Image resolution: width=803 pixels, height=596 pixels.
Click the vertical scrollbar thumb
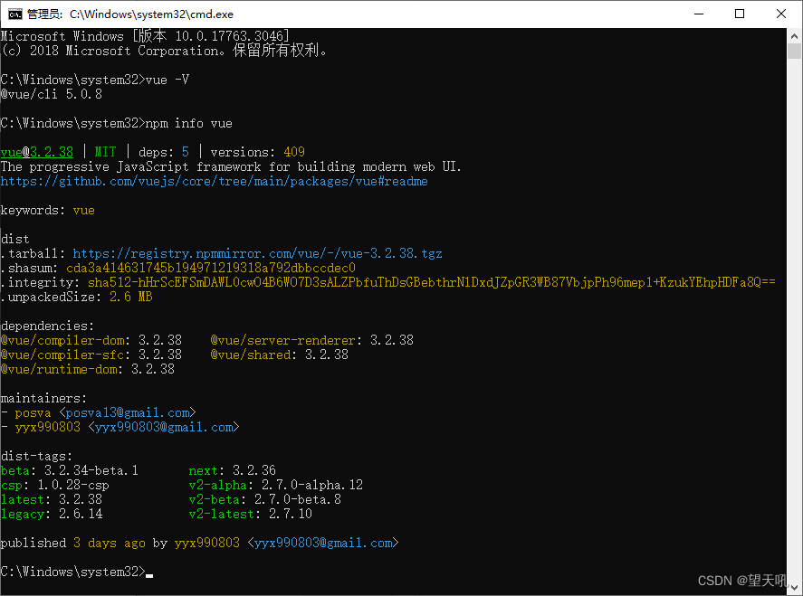tap(794, 52)
